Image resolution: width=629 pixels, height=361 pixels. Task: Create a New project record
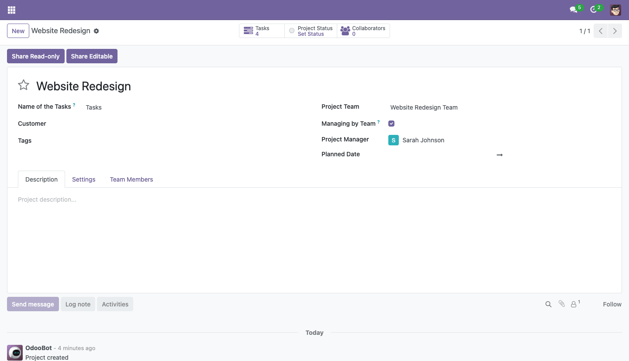18,31
